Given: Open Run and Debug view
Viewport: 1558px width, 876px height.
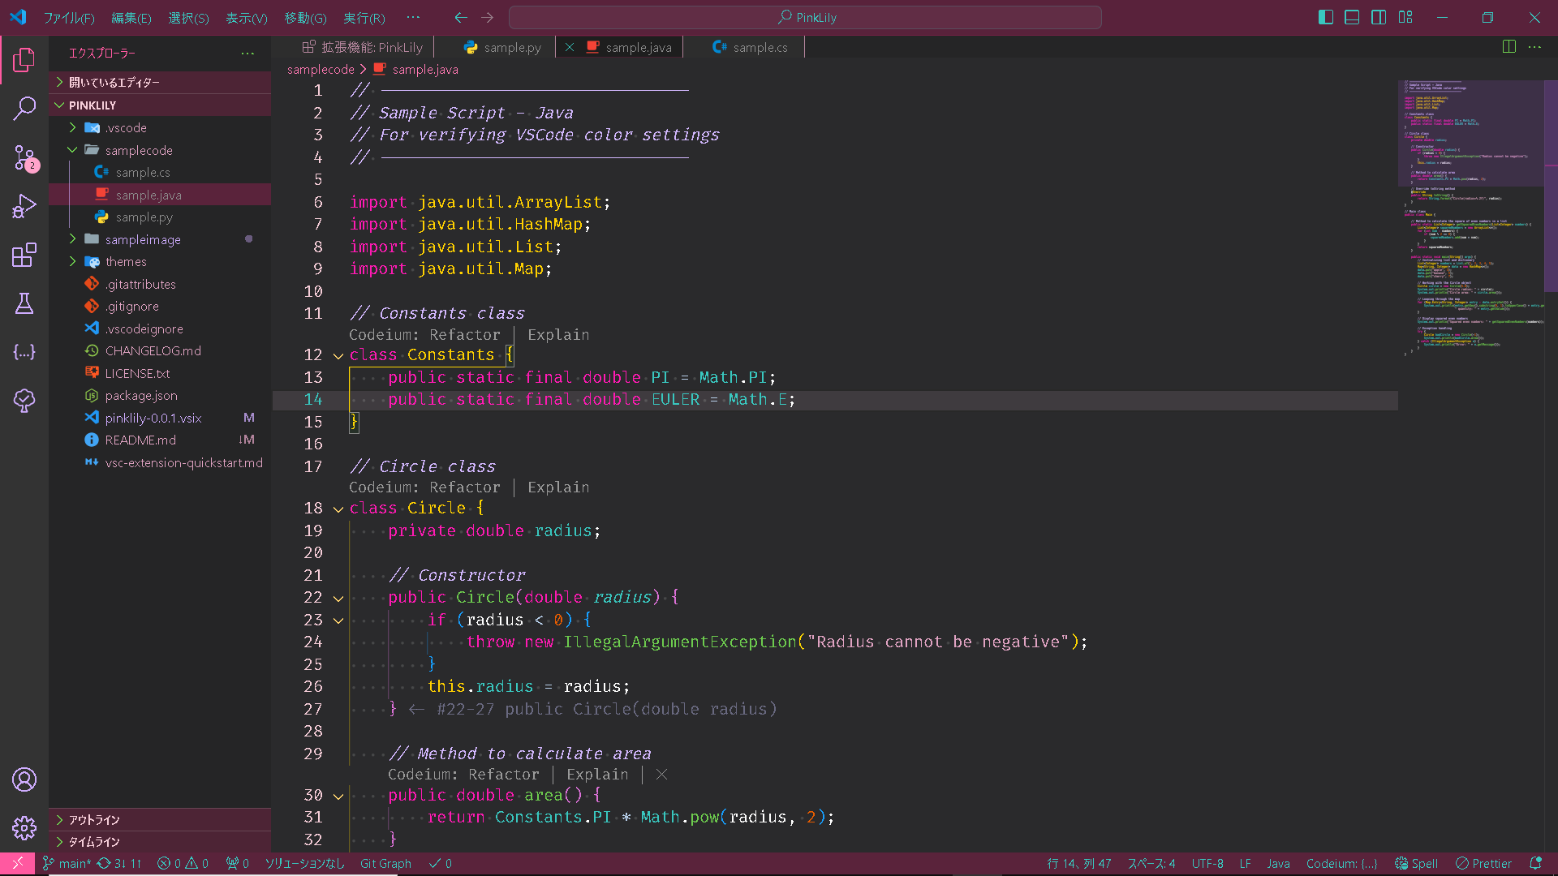Looking at the screenshot, I should (x=24, y=206).
